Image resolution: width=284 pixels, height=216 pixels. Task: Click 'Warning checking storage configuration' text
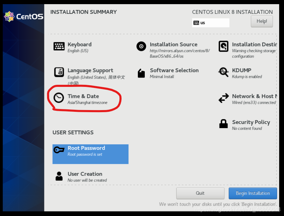(x=254, y=53)
